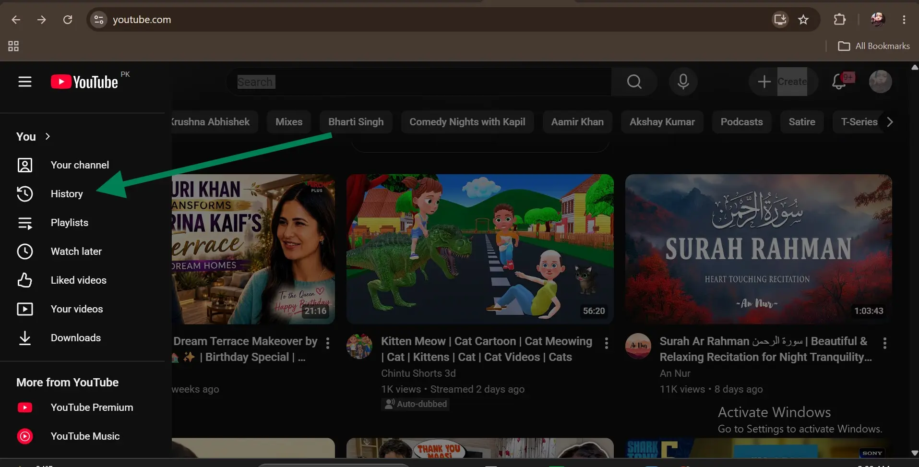Bookmark this page with star
The image size is (919, 467).
coord(803,20)
